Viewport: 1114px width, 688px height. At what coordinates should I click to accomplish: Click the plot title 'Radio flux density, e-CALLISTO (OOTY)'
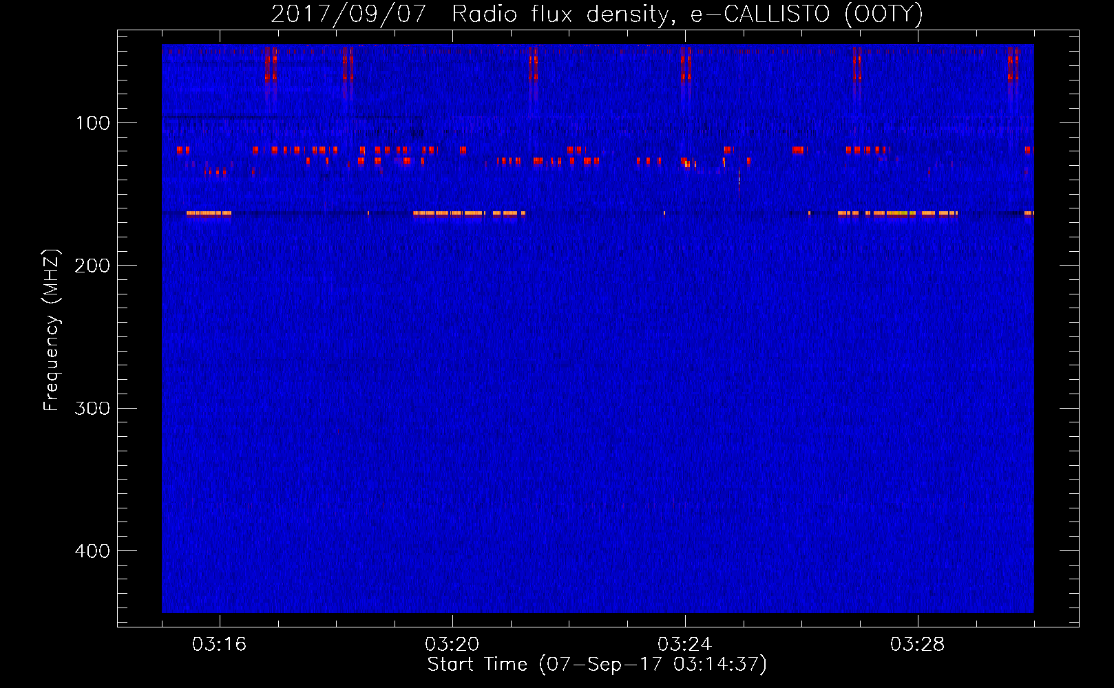687,14
